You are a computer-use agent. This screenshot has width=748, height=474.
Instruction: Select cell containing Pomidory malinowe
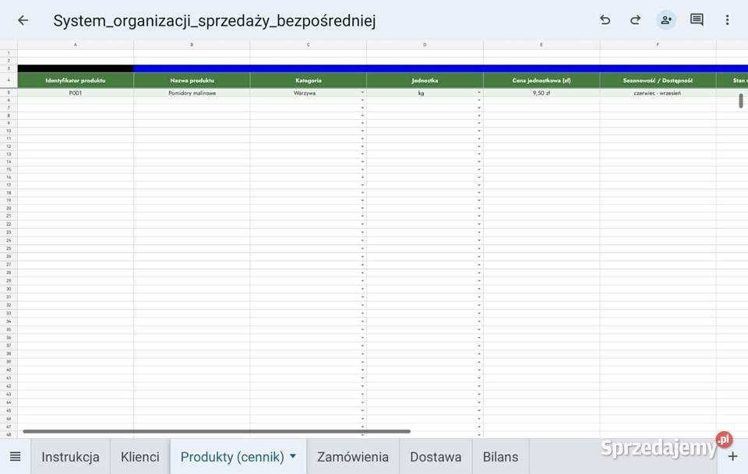click(192, 93)
